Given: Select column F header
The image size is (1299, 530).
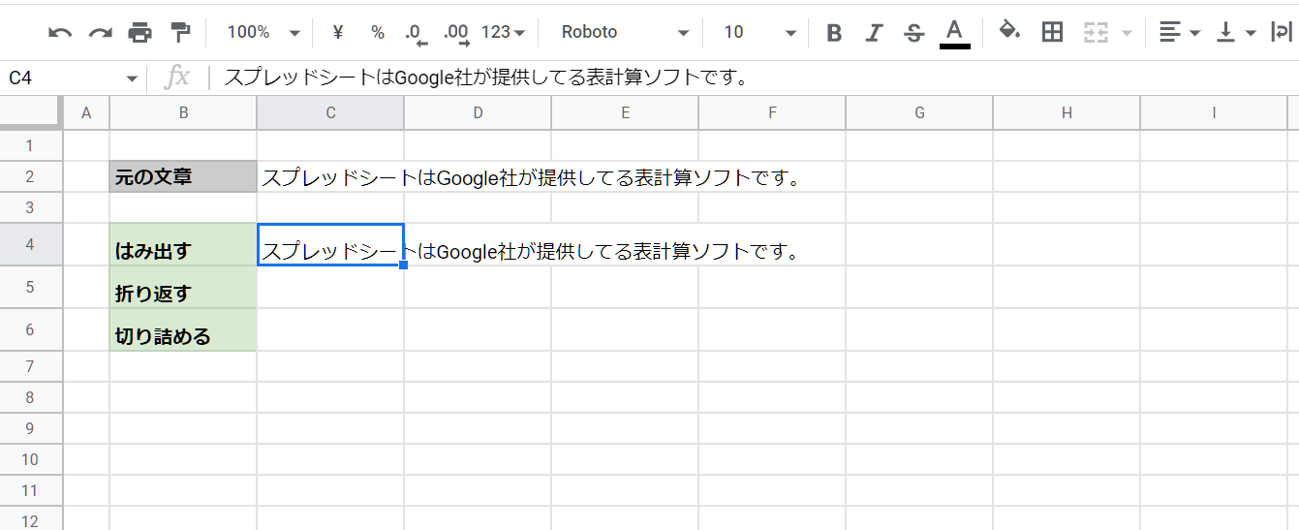Looking at the screenshot, I should (x=772, y=113).
